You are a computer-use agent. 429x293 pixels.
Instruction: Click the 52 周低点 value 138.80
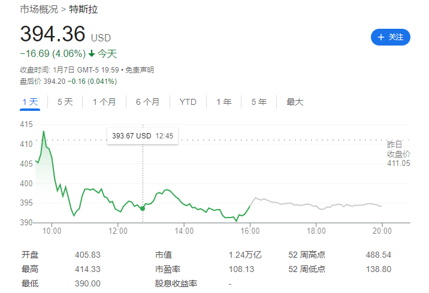point(379,269)
